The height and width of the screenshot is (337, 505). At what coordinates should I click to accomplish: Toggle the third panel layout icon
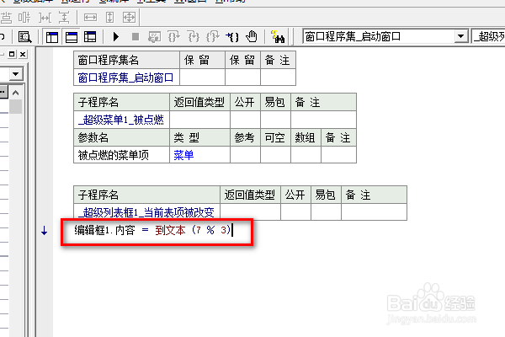90,37
